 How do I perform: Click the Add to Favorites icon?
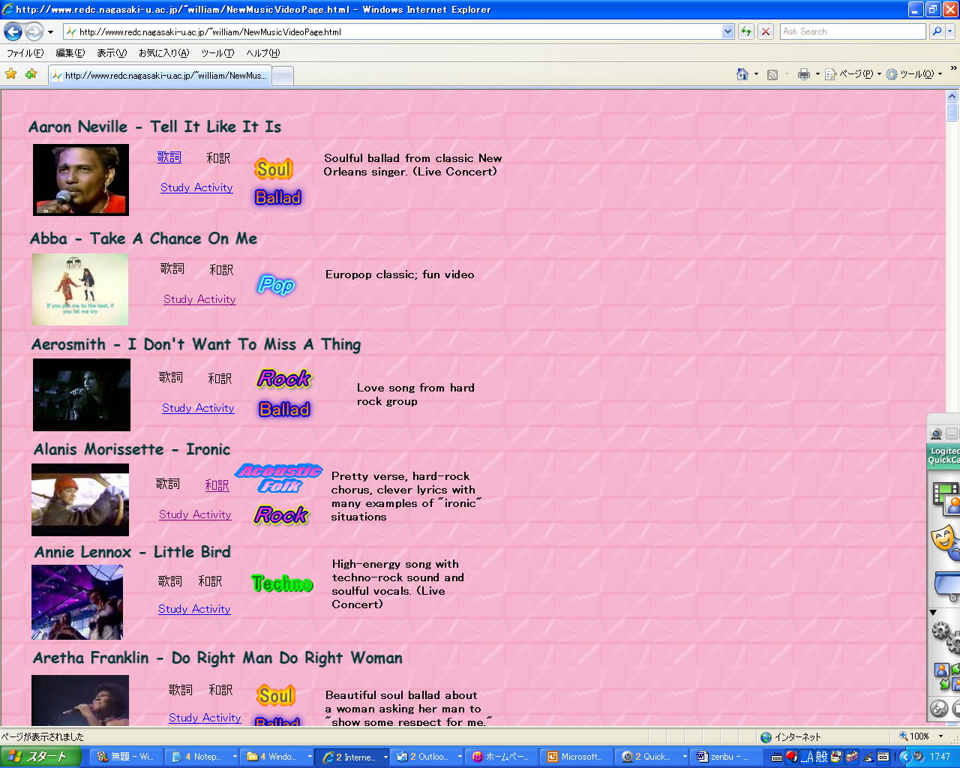pos(31,74)
